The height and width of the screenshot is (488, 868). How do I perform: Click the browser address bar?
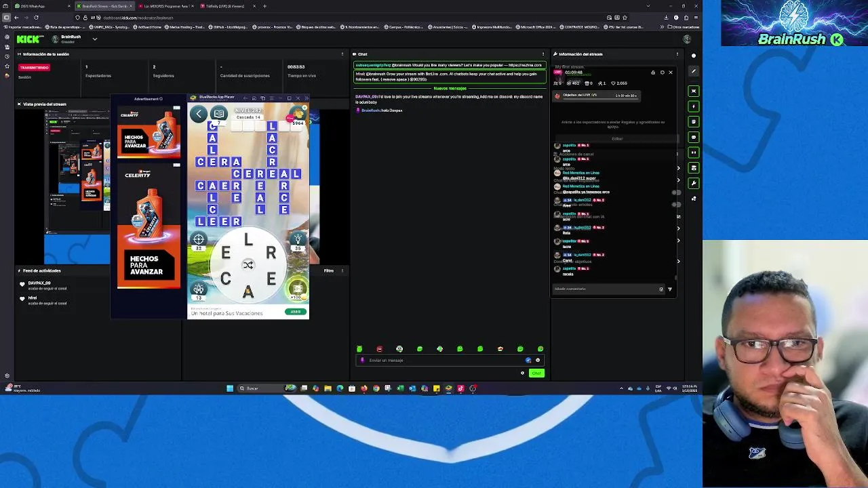339,18
